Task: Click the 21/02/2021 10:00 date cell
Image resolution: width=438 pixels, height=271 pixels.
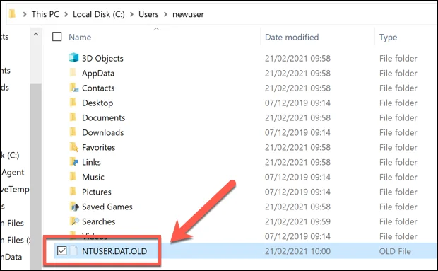Action: pyautogui.click(x=297, y=251)
